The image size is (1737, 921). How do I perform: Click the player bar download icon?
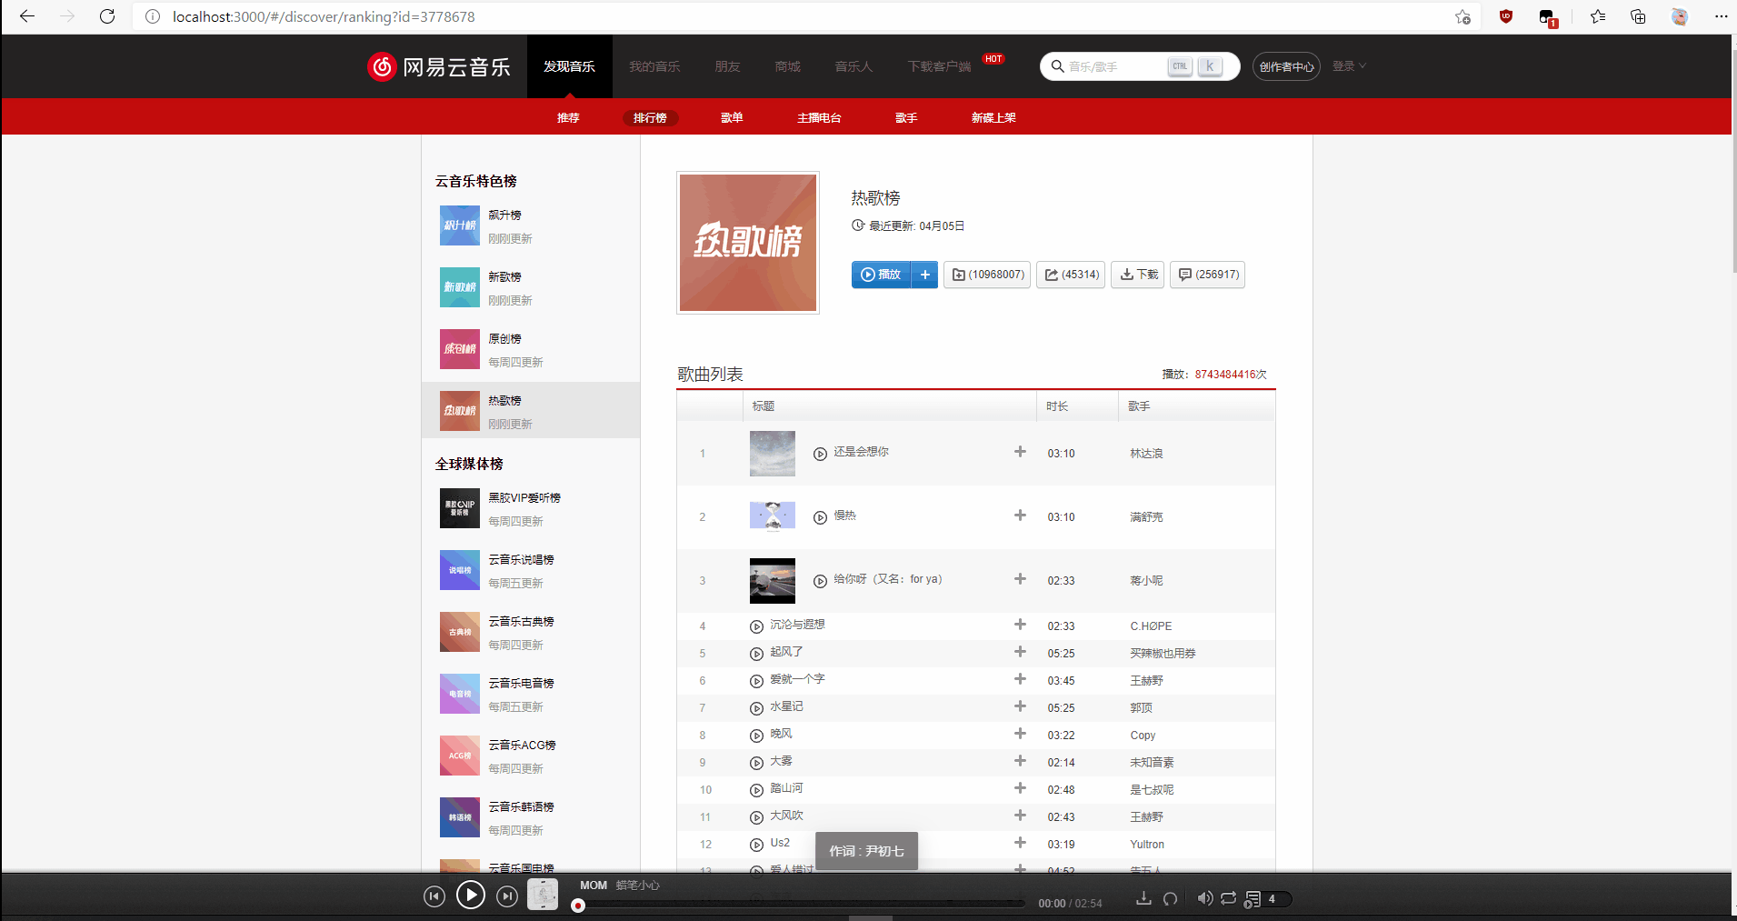pos(1143,898)
